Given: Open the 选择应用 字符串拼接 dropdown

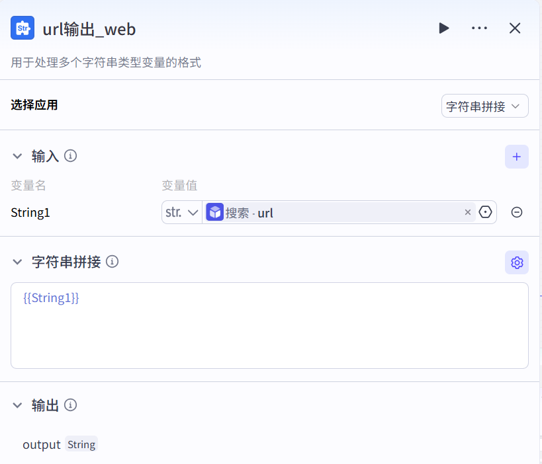Looking at the screenshot, I should [484, 106].
